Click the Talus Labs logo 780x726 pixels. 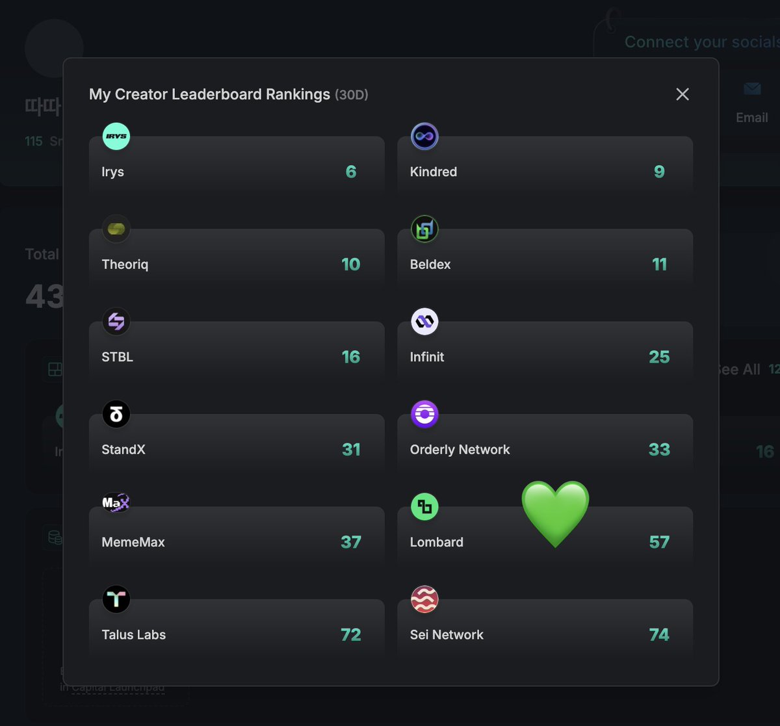click(x=116, y=599)
